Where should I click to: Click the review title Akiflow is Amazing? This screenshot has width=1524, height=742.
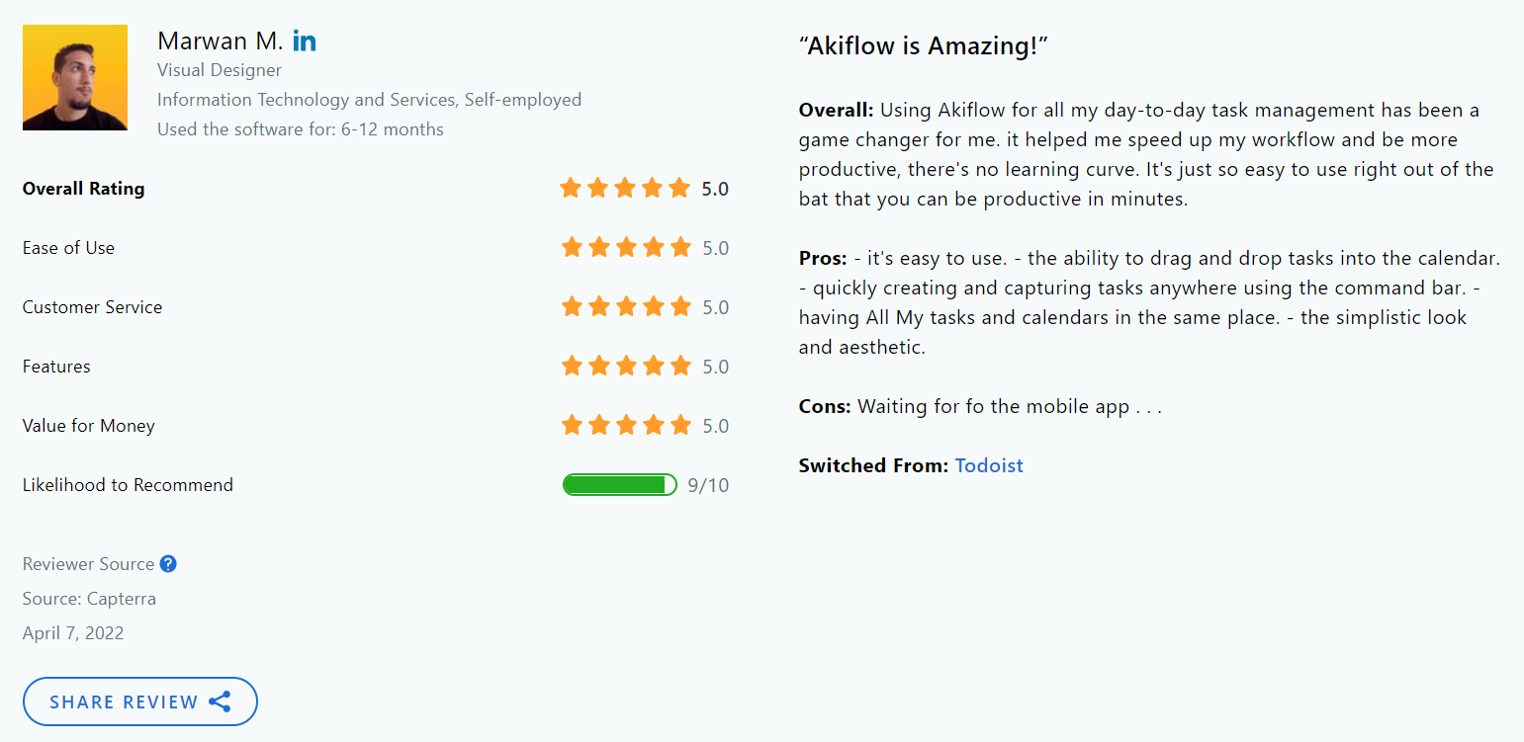(924, 45)
